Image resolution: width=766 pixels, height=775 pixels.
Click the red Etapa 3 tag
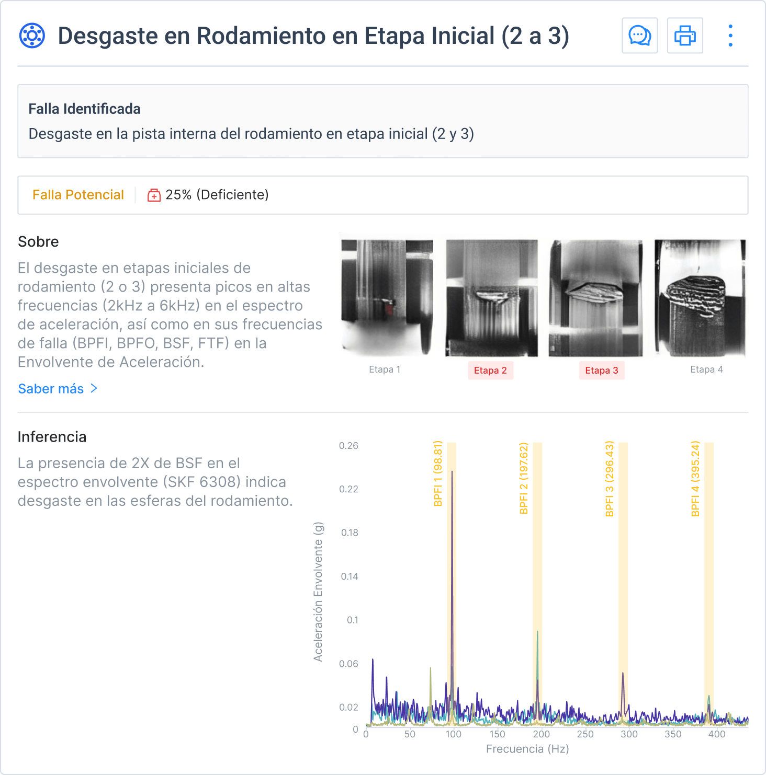[601, 371]
